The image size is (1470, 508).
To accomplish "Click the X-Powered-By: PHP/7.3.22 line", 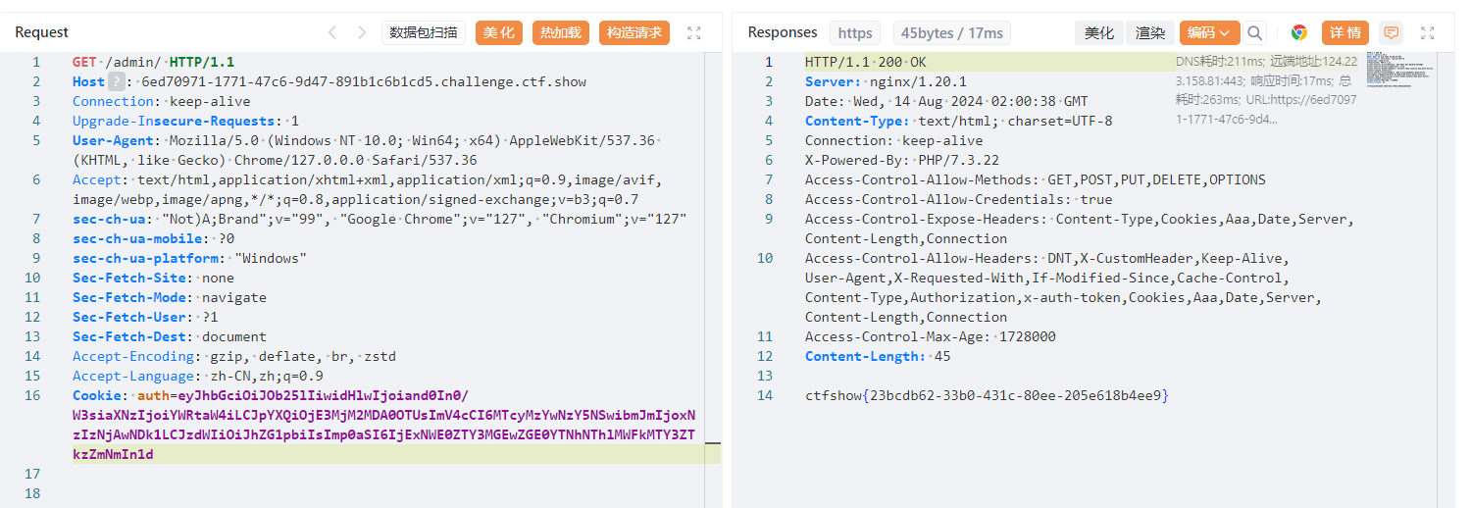I will 902,160.
